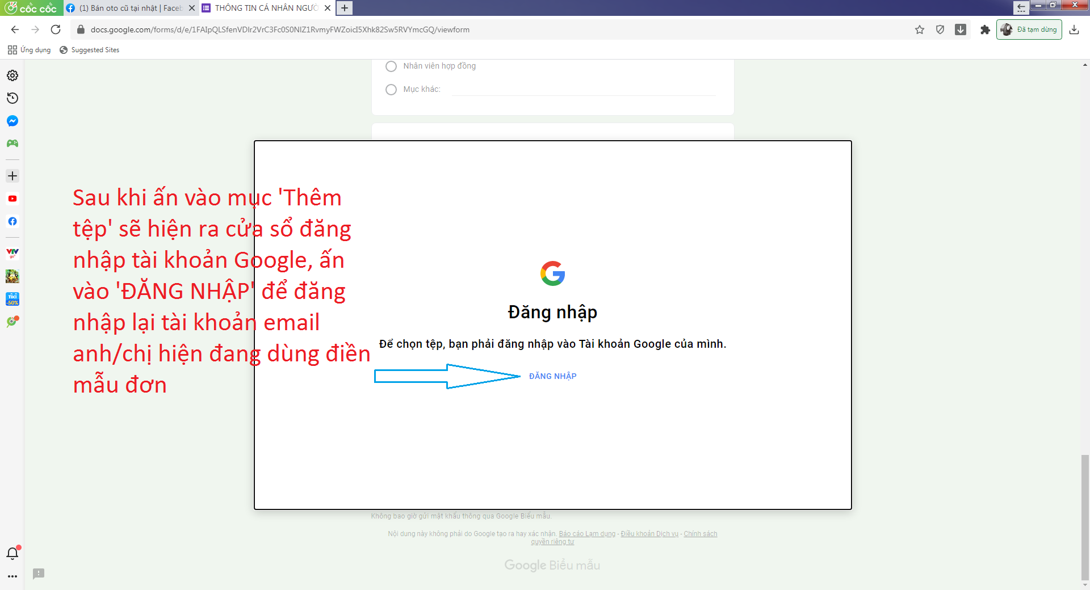Bookmark this page with the star icon
Screen dimensions: 1090x590
tap(920, 29)
